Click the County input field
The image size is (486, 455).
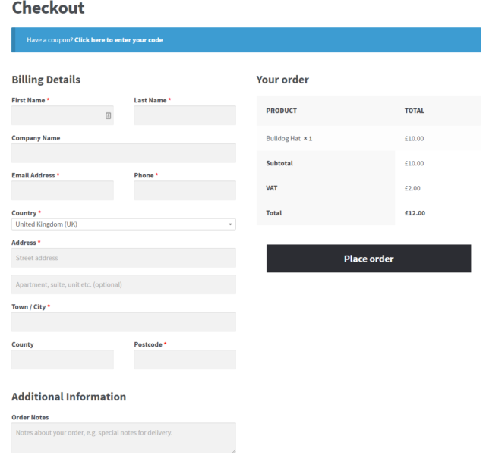point(62,359)
